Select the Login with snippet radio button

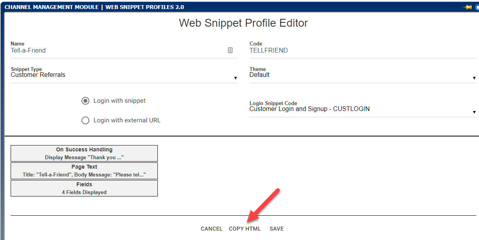pos(85,101)
